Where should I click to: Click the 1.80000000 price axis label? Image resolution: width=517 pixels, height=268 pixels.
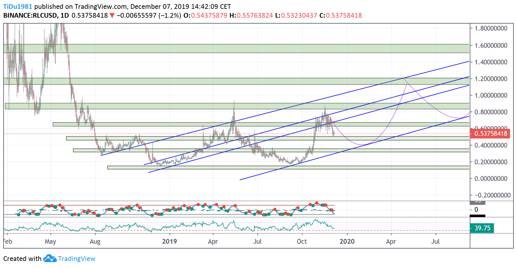(x=491, y=28)
